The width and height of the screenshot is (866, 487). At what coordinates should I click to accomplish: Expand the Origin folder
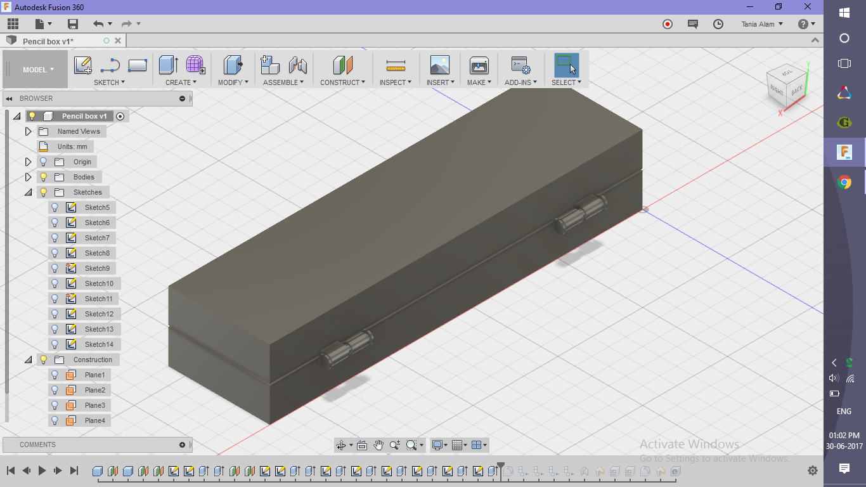click(28, 162)
